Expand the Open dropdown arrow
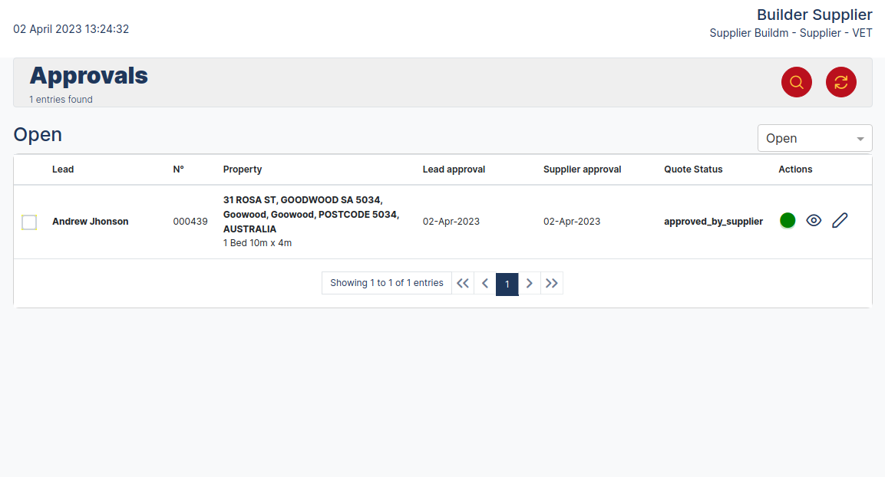The image size is (885, 477). click(x=861, y=138)
